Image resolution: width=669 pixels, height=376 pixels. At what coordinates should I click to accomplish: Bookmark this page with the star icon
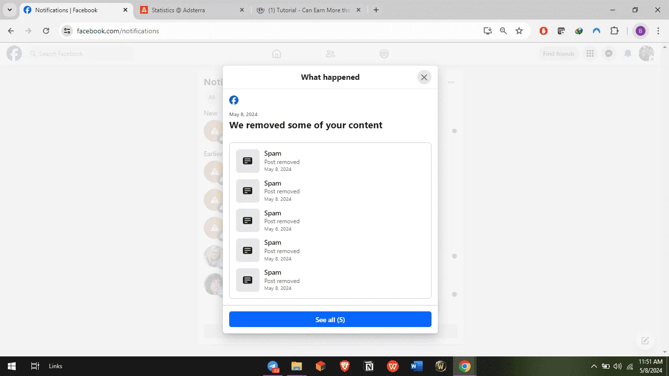pos(519,31)
